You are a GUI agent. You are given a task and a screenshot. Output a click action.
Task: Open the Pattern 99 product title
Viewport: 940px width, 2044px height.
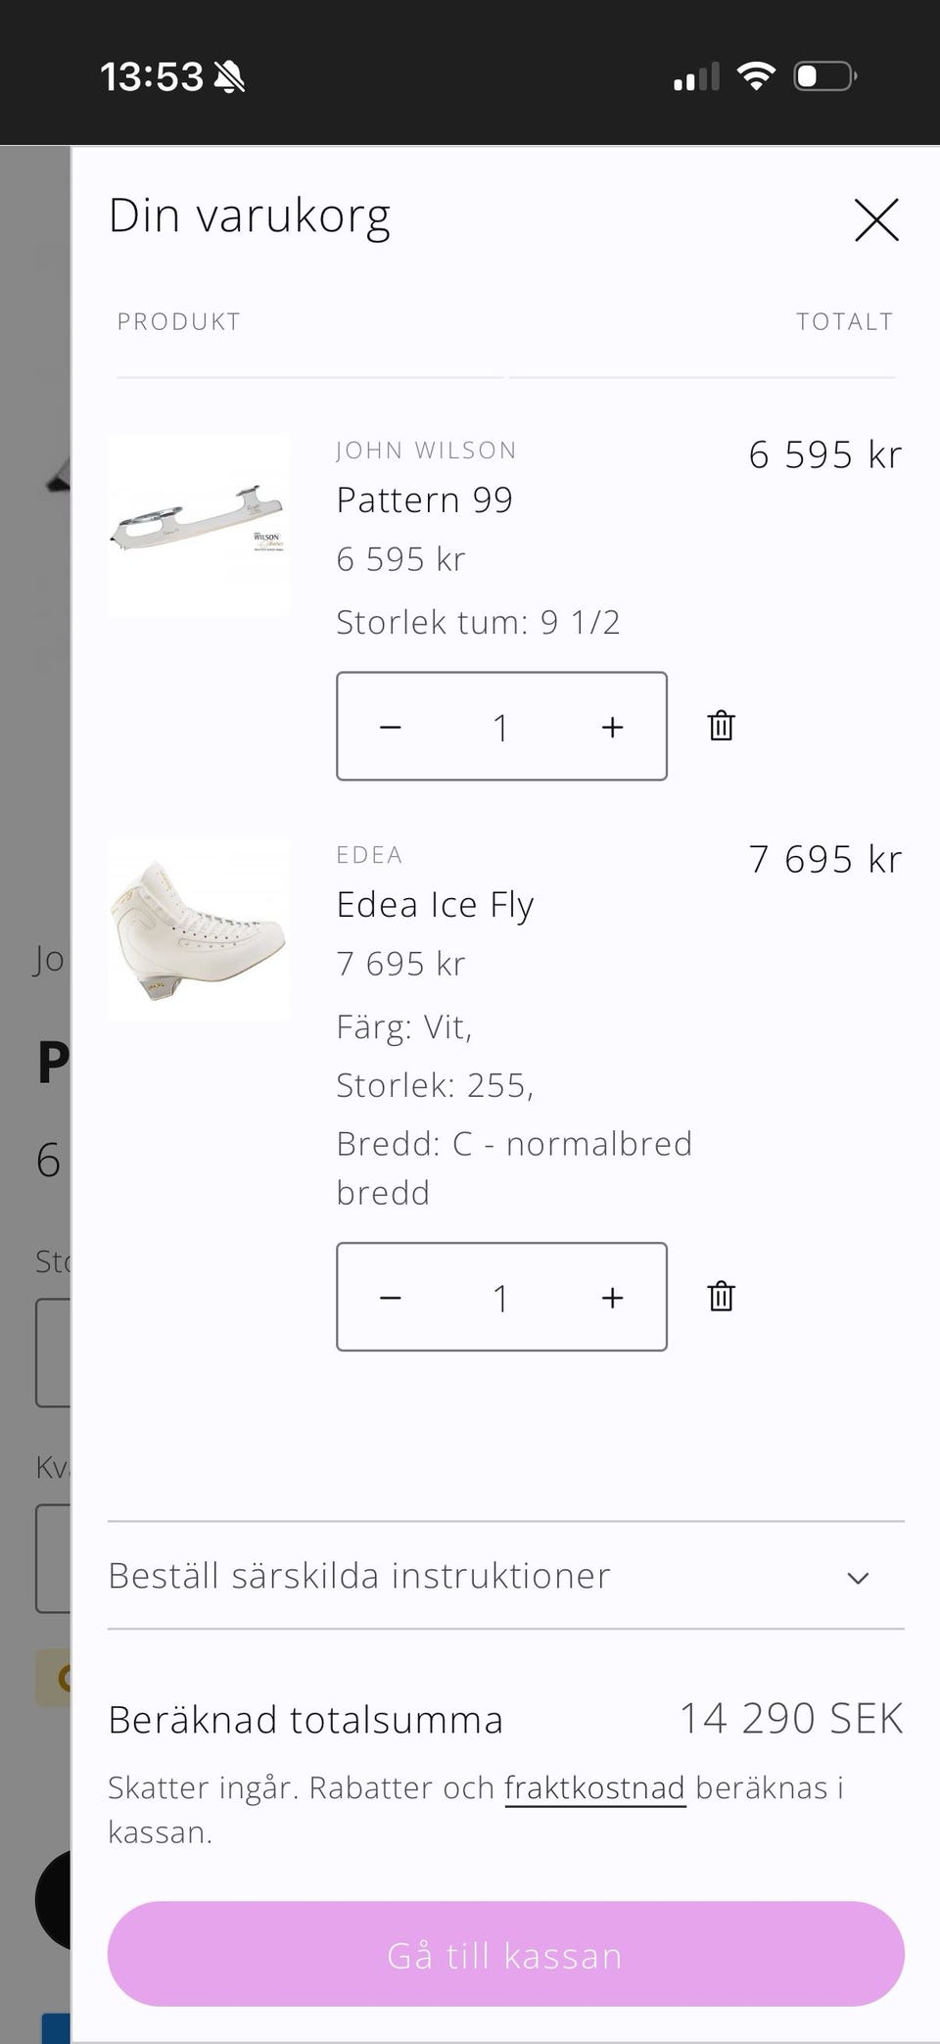point(424,500)
